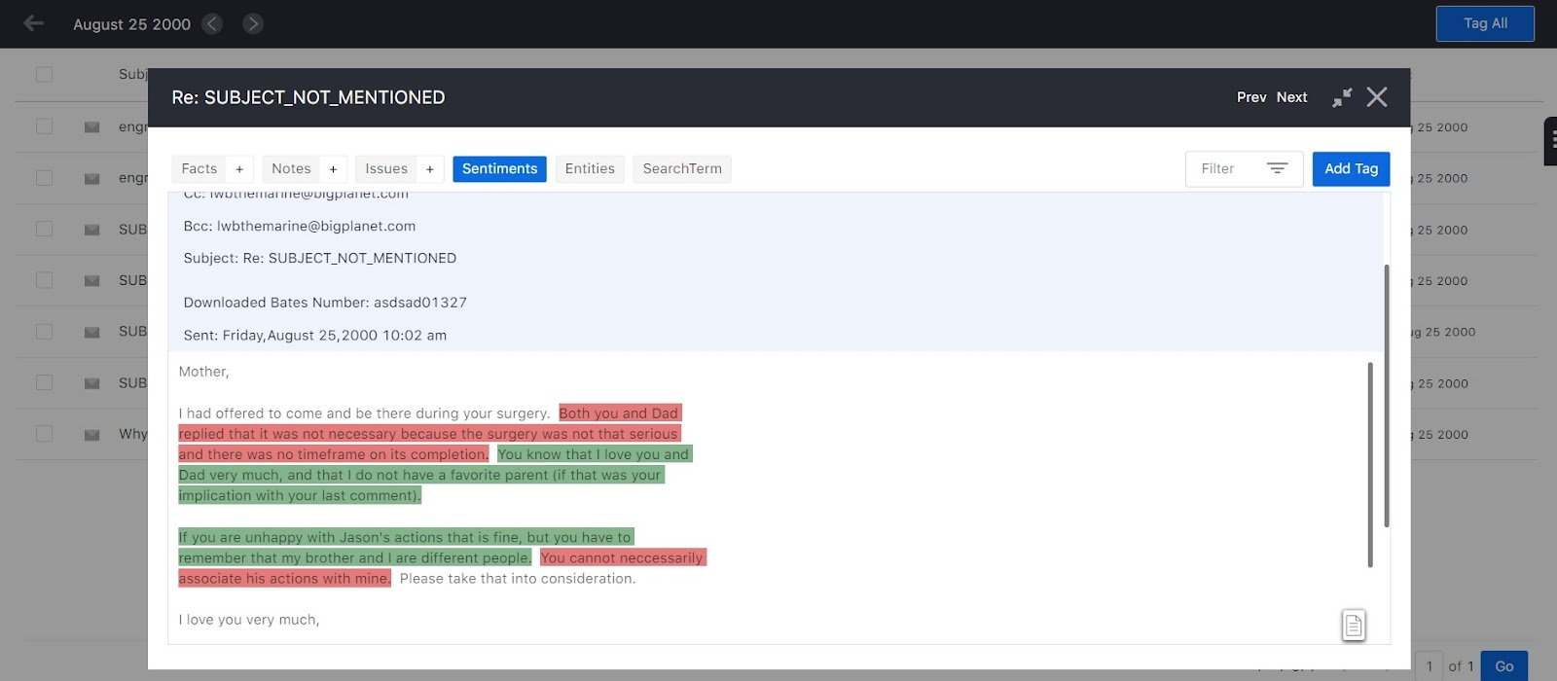Click the back arrow icon
The width and height of the screenshot is (1557, 681).
[x=34, y=23]
